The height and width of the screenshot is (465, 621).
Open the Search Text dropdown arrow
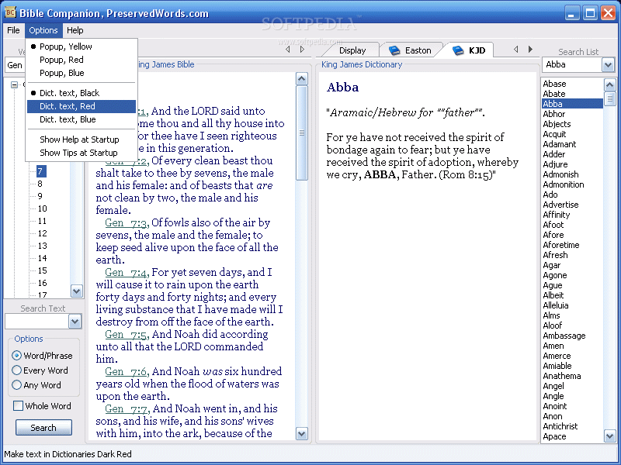pos(75,322)
